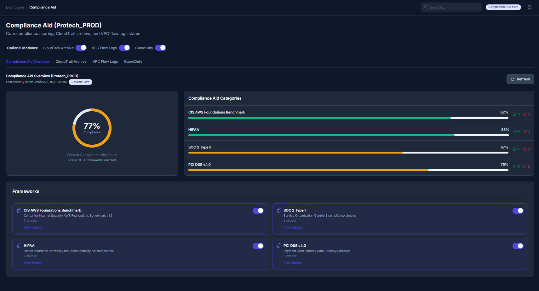Toggle the VPC Flow Logs optional module
This screenshot has height=291, width=539.
124,48
